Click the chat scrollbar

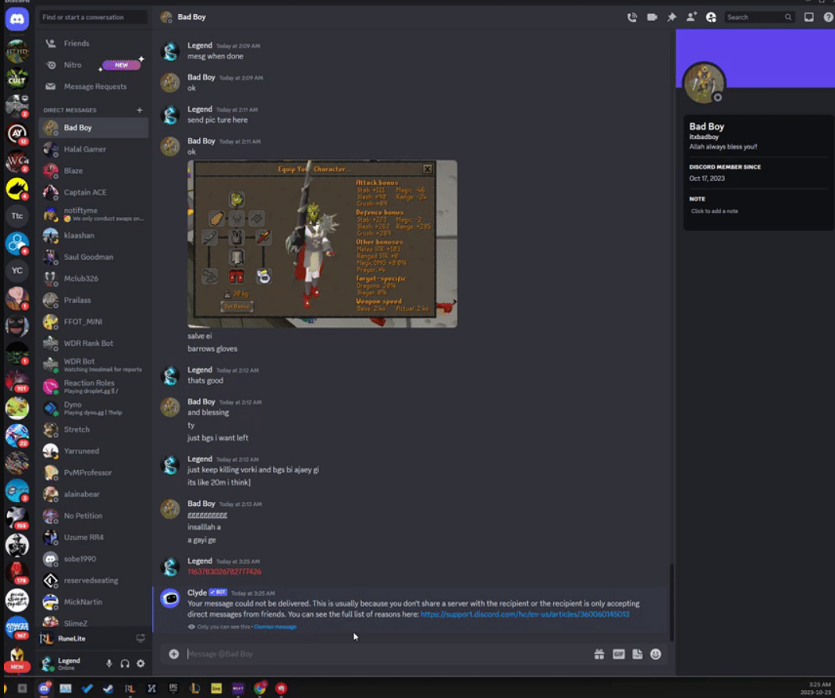click(672, 602)
